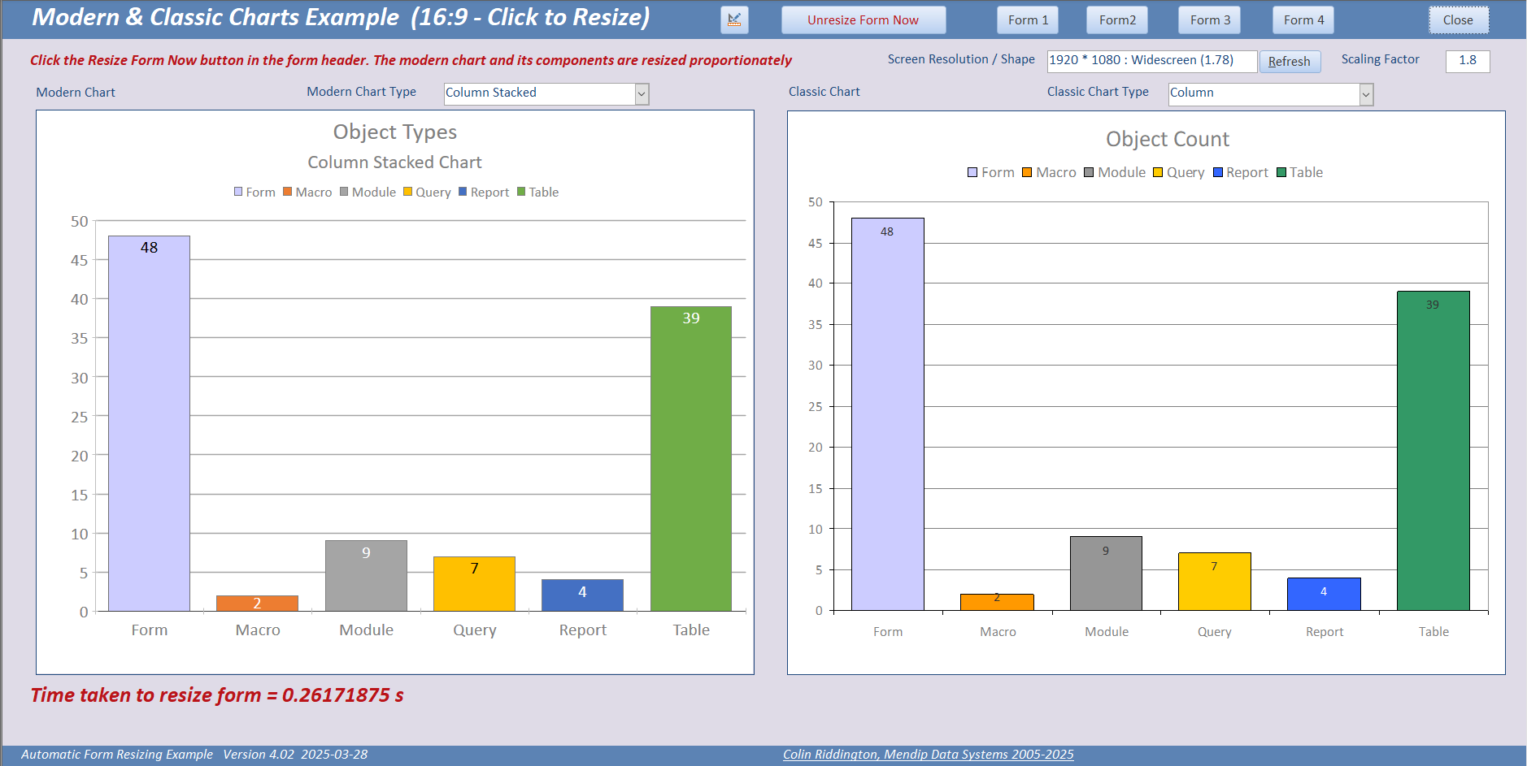Screen dimensions: 1527x766
Task: Select the gray Module bar in modern chart
Action: [x=366, y=576]
